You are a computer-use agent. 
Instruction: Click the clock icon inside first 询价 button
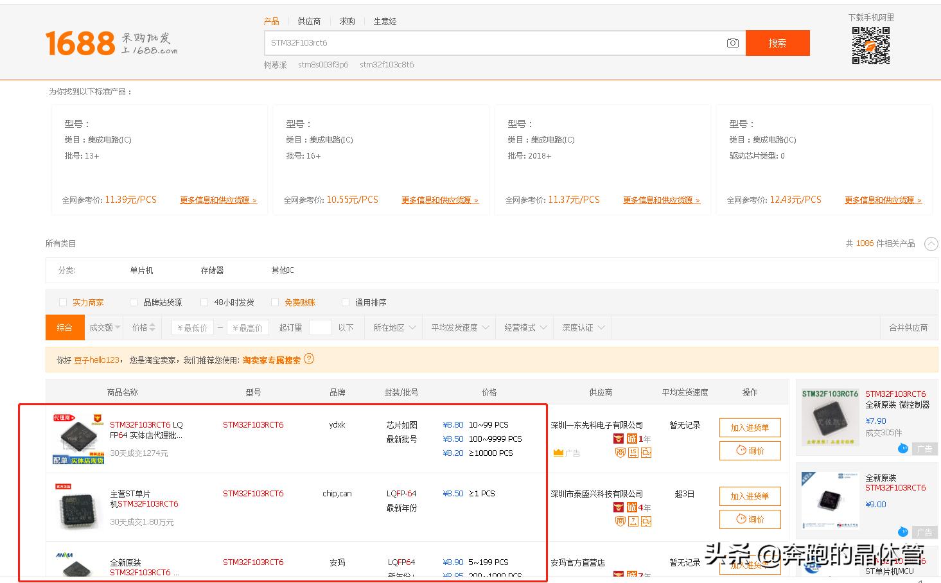click(741, 449)
